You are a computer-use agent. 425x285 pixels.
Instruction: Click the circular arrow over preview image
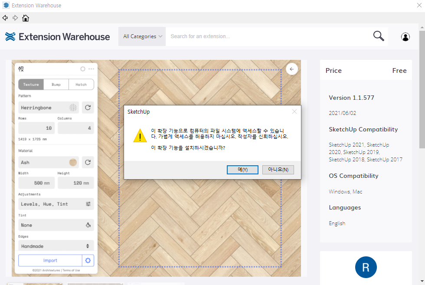click(291, 69)
